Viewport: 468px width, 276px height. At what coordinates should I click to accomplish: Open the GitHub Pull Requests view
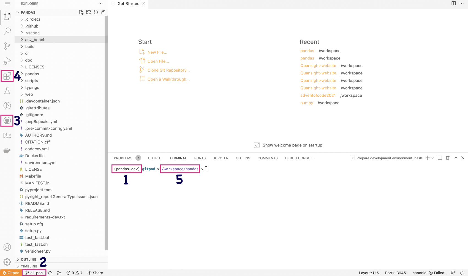pyautogui.click(x=7, y=120)
